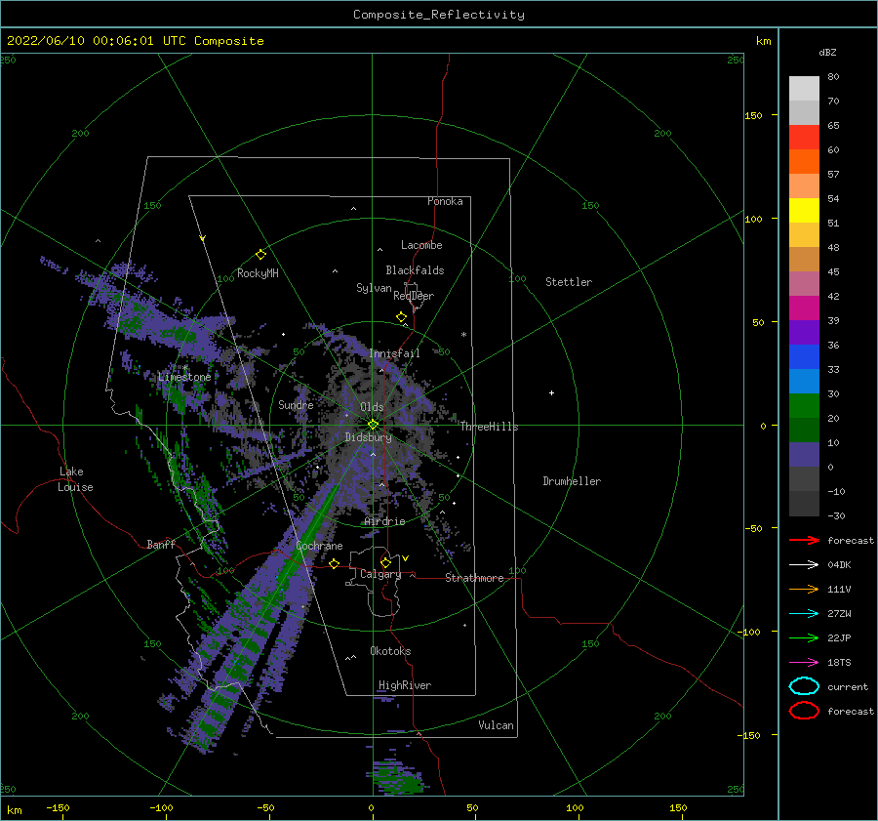Click the dBZ legend heading
This screenshot has width=878, height=821.
pos(827,52)
